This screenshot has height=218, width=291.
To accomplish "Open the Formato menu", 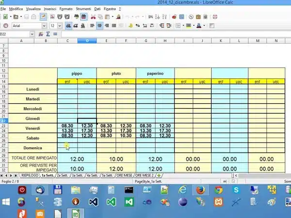I will (66, 9).
